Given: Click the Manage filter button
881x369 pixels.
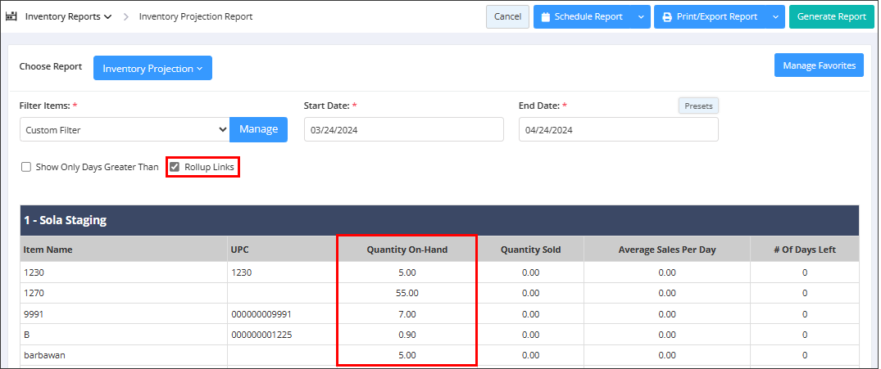Looking at the screenshot, I should point(258,129).
